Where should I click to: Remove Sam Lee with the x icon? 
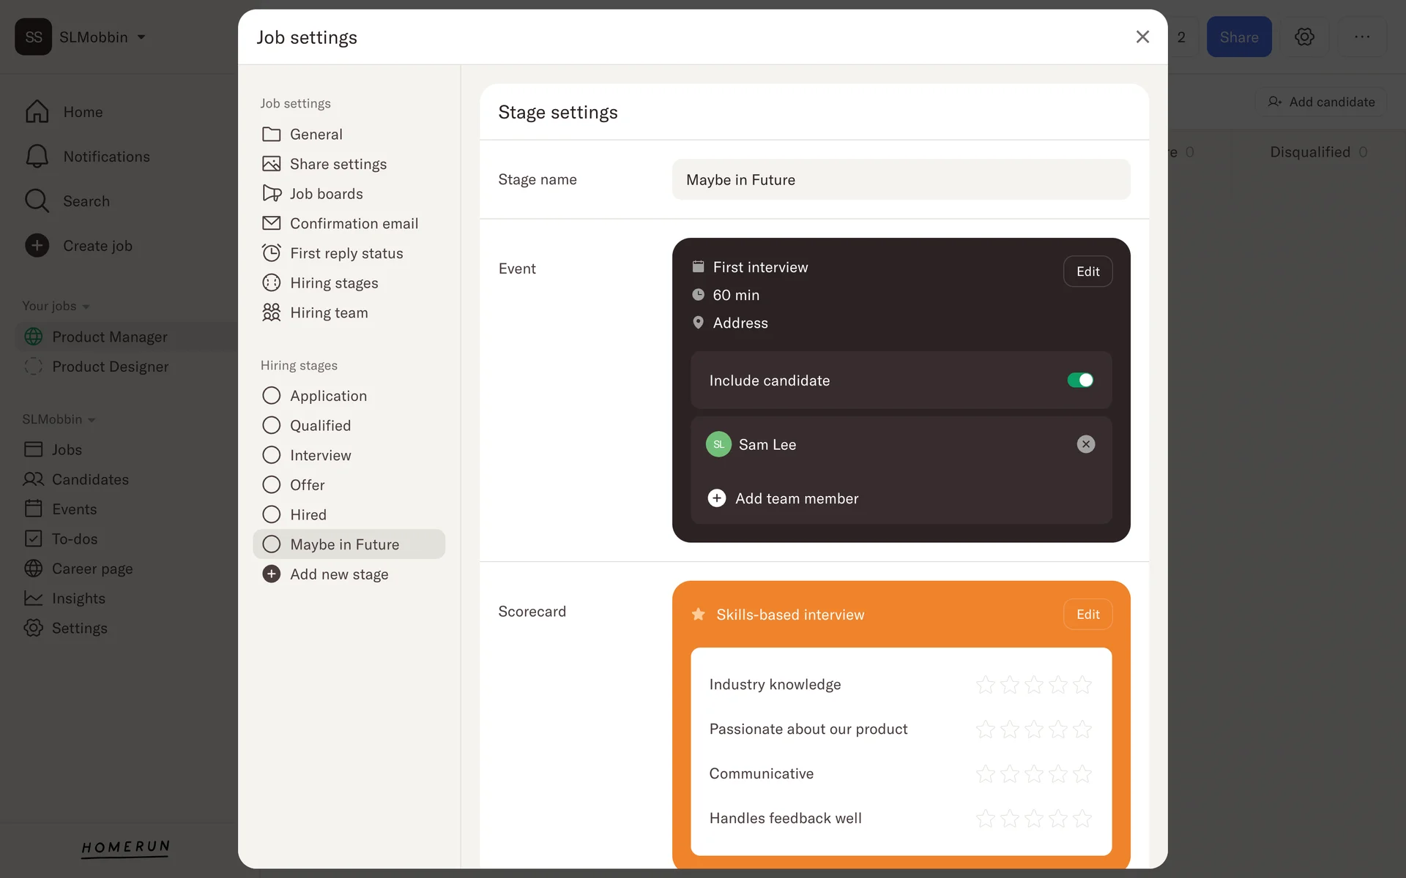click(1085, 444)
